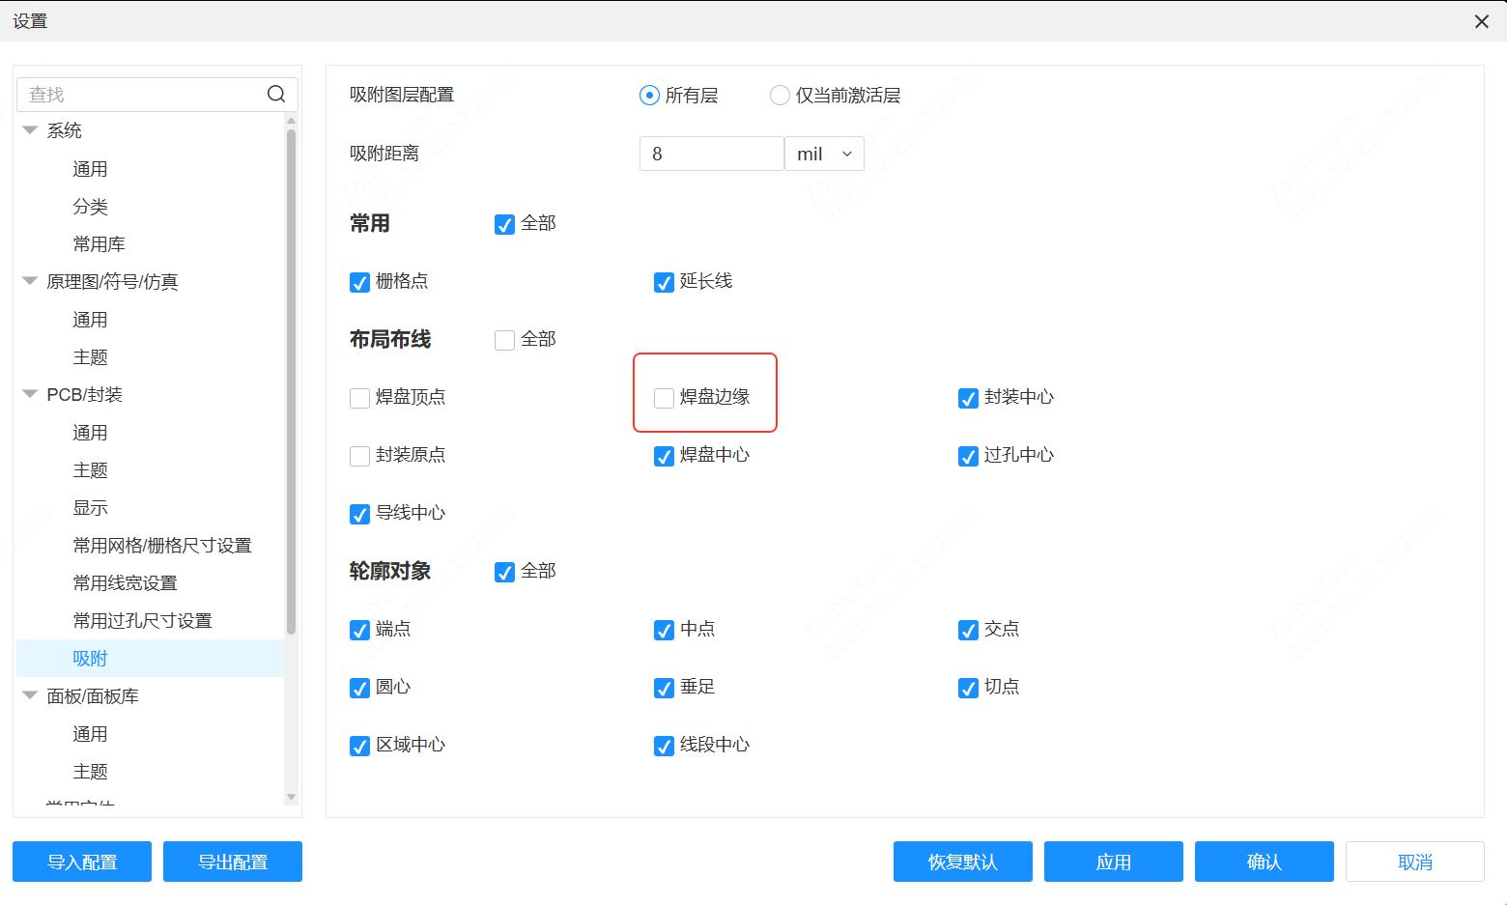Select the 所有层 radio option

coord(648,95)
